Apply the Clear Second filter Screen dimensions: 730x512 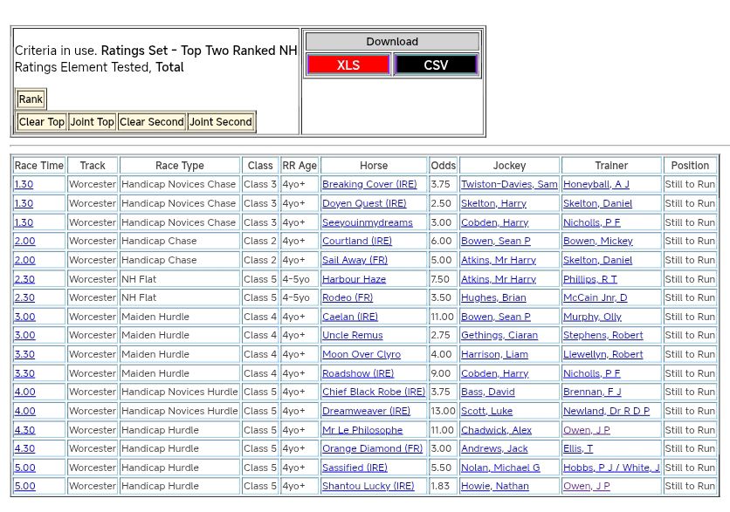(x=152, y=122)
